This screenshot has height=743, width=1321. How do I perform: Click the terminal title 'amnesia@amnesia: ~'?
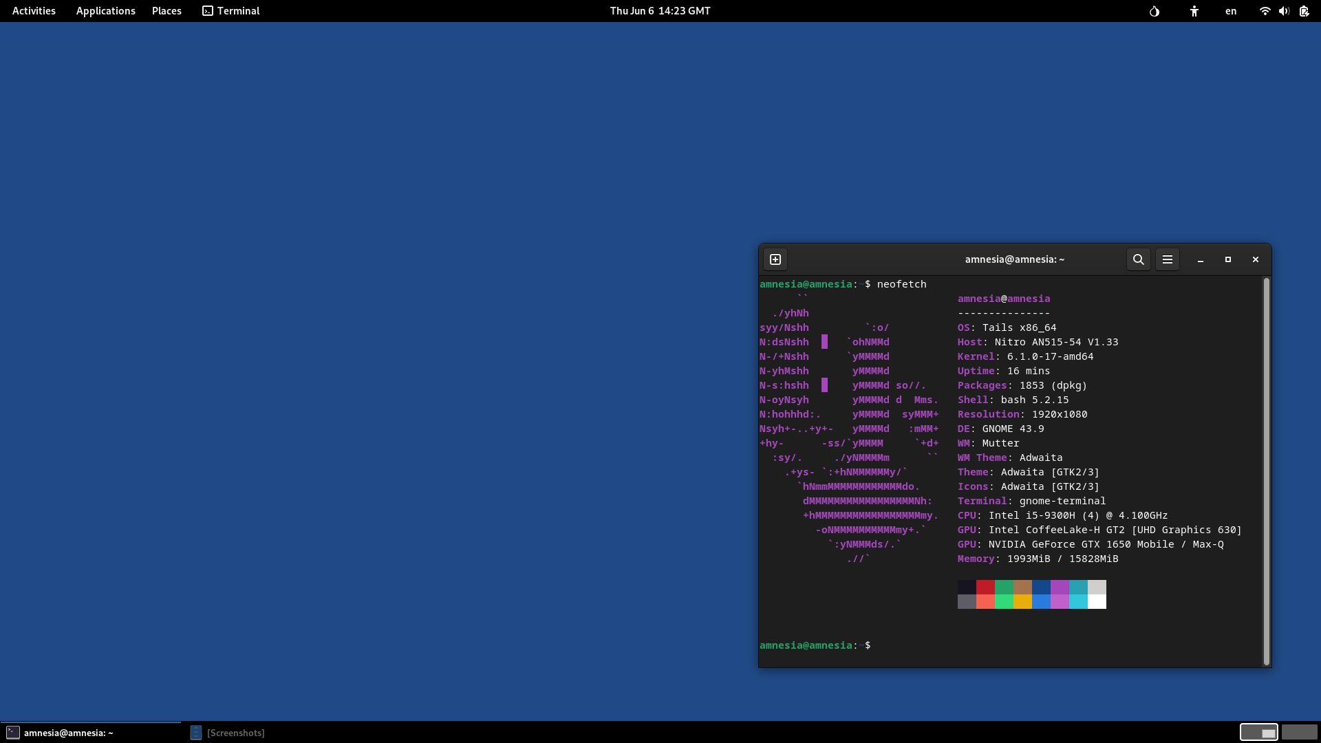pos(1014,259)
